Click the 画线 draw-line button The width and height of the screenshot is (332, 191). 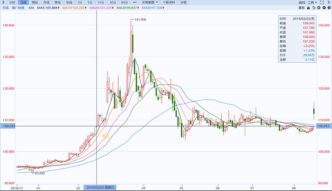click(302, 2)
